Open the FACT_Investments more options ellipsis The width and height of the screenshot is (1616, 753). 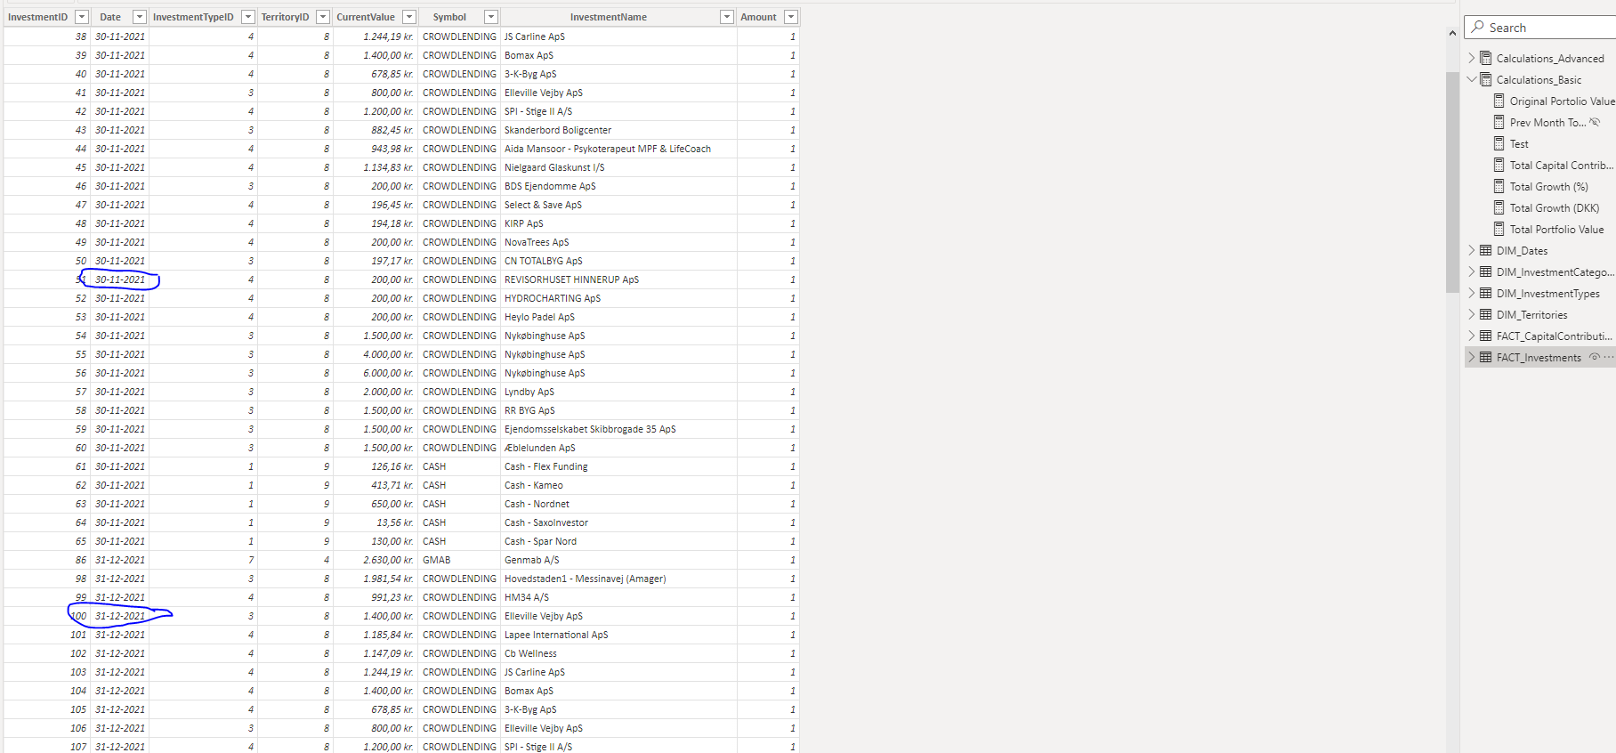[x=1609, y=357]
